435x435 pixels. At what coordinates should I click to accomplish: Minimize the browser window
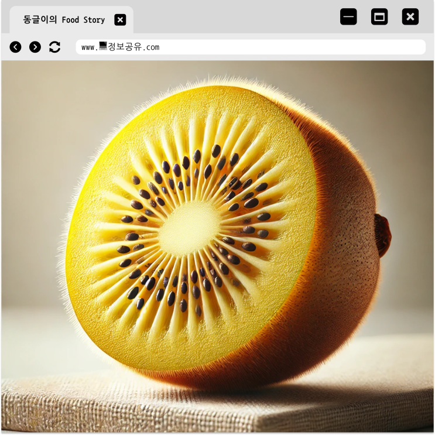(348, 17)
